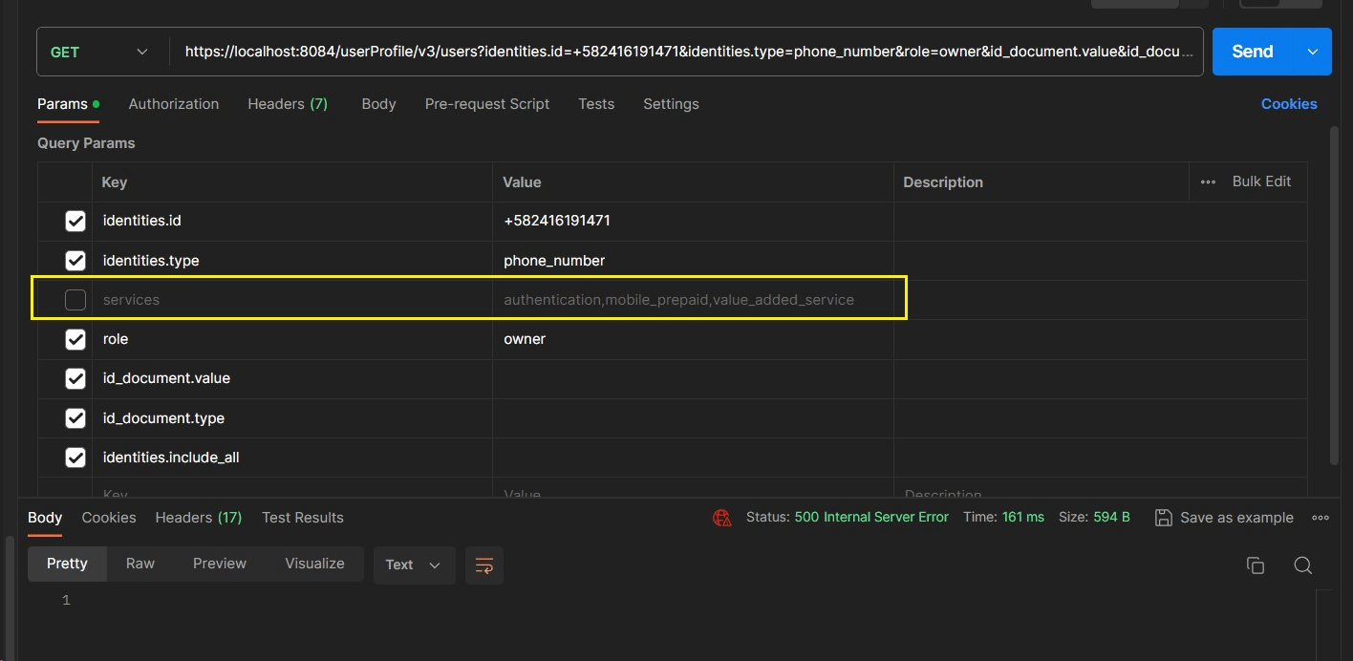Uncheck the identities.id parameter checkbox
Screen dimensions: 1353x661
click(75, 222)
